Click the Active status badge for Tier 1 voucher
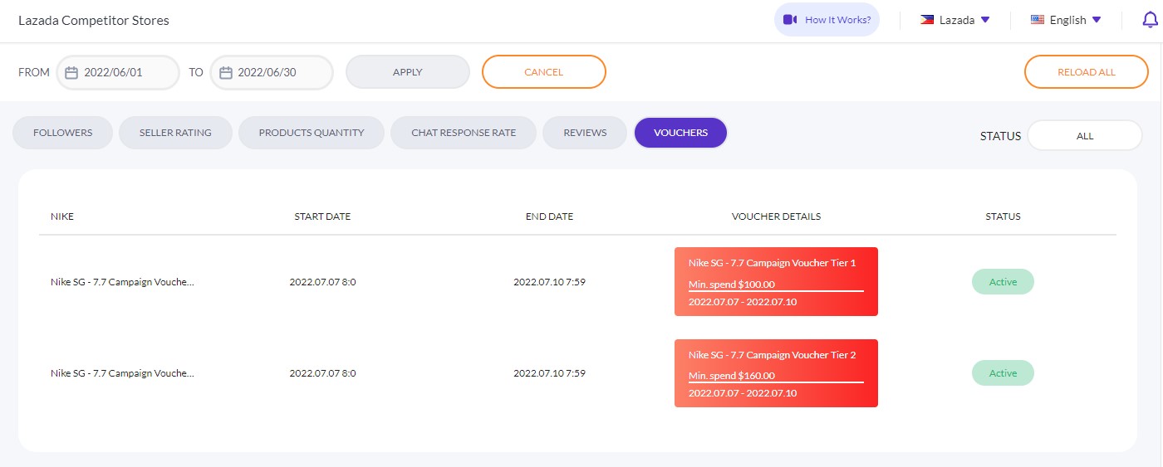The width and height of the screenshot is (1163, 467). point(1003,282)
